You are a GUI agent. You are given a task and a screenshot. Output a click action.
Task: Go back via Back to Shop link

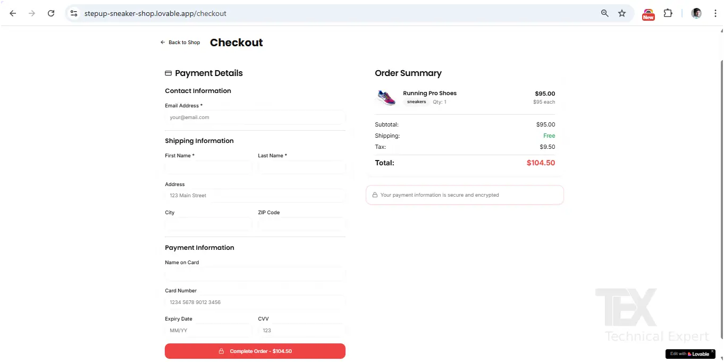coord(180,43)
